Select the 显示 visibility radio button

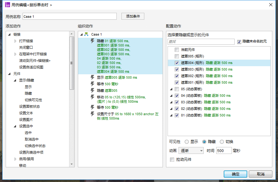186,142
